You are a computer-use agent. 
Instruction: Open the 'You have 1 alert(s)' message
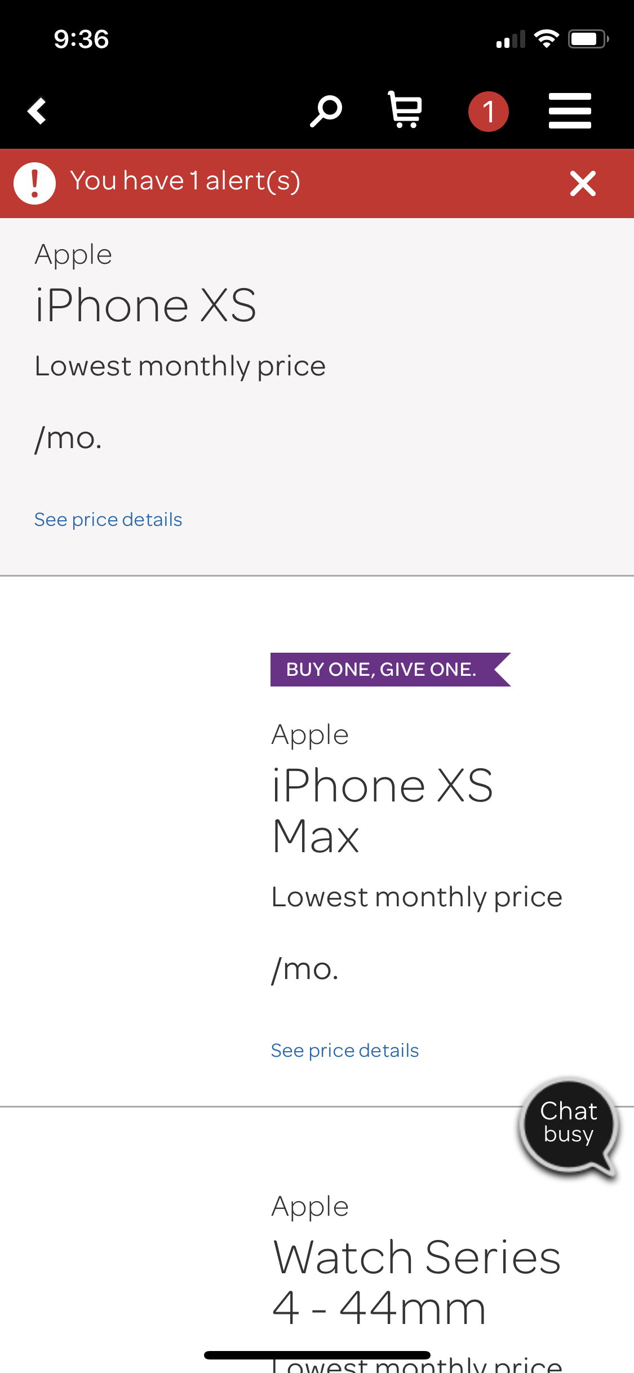(185, 181)
